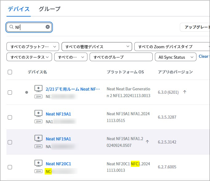
Task: Switch to the グループ tab
Action: click(50, 9)
